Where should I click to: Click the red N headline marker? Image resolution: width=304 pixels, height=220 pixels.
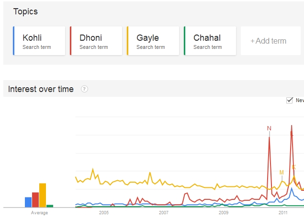tap(269, 128)
